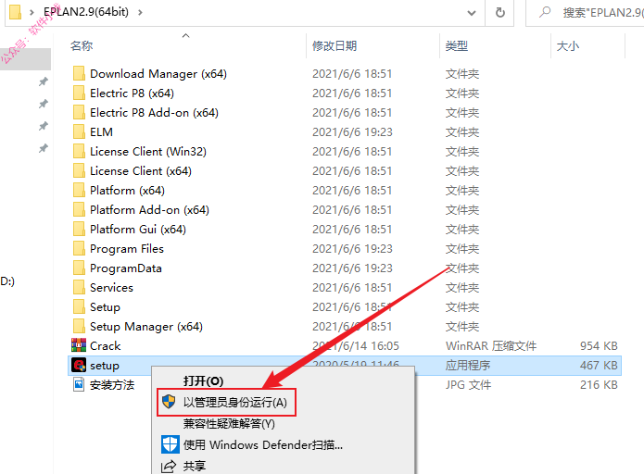This screenshot has width=644, height=474.
Task: Click the 216 KB size cell
Action: click(x=599, y=385)
